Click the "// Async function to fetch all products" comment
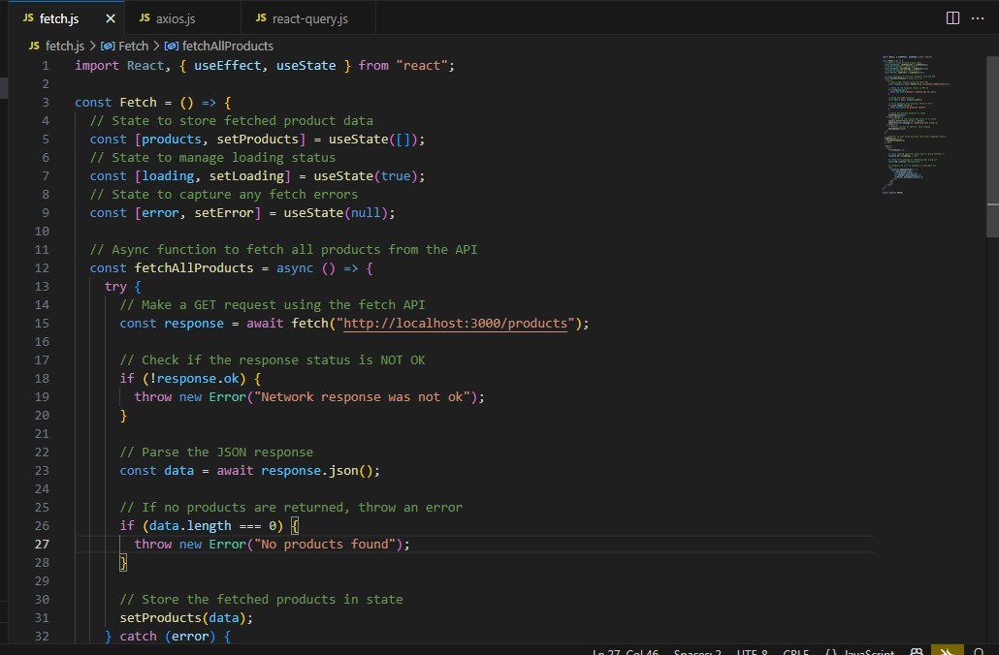999x655 pixels. (x=283, y=250)
